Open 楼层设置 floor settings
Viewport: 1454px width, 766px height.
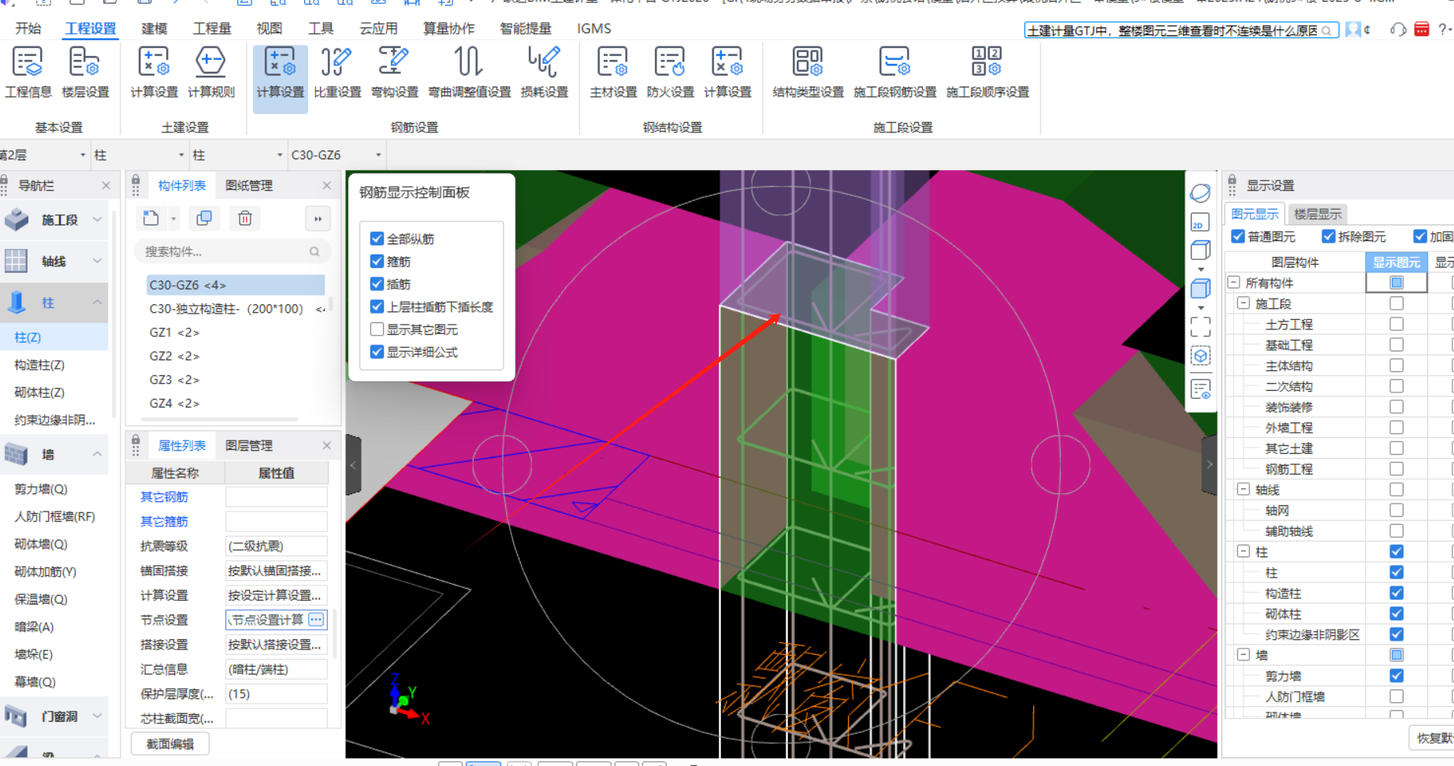point(85,73)
